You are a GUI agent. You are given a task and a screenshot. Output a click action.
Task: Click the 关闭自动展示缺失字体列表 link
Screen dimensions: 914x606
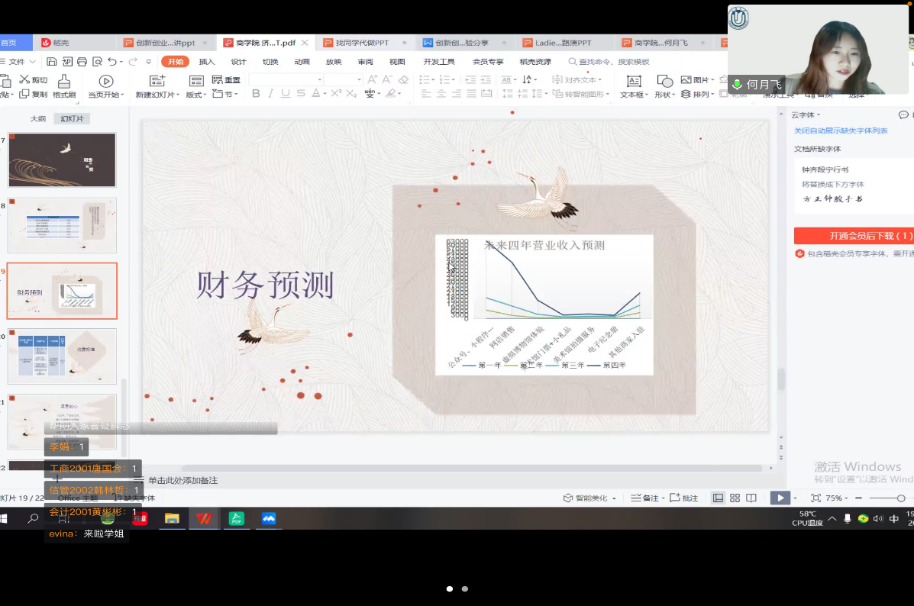click(841, 131)
